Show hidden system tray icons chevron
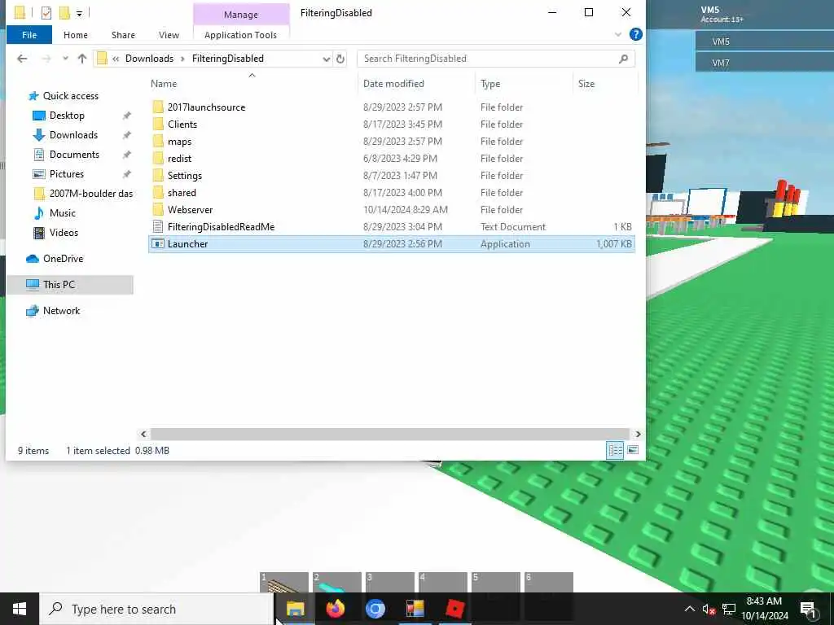834x625 pixels. coord(689,609)
